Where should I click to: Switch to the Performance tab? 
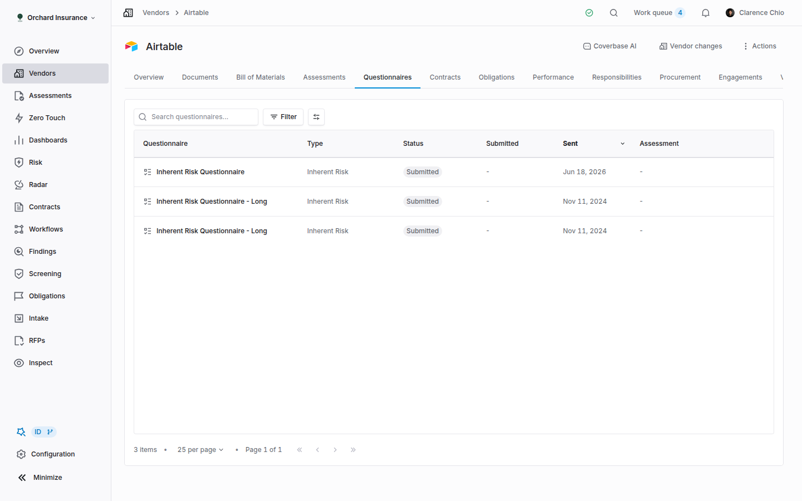coord(553,77)
